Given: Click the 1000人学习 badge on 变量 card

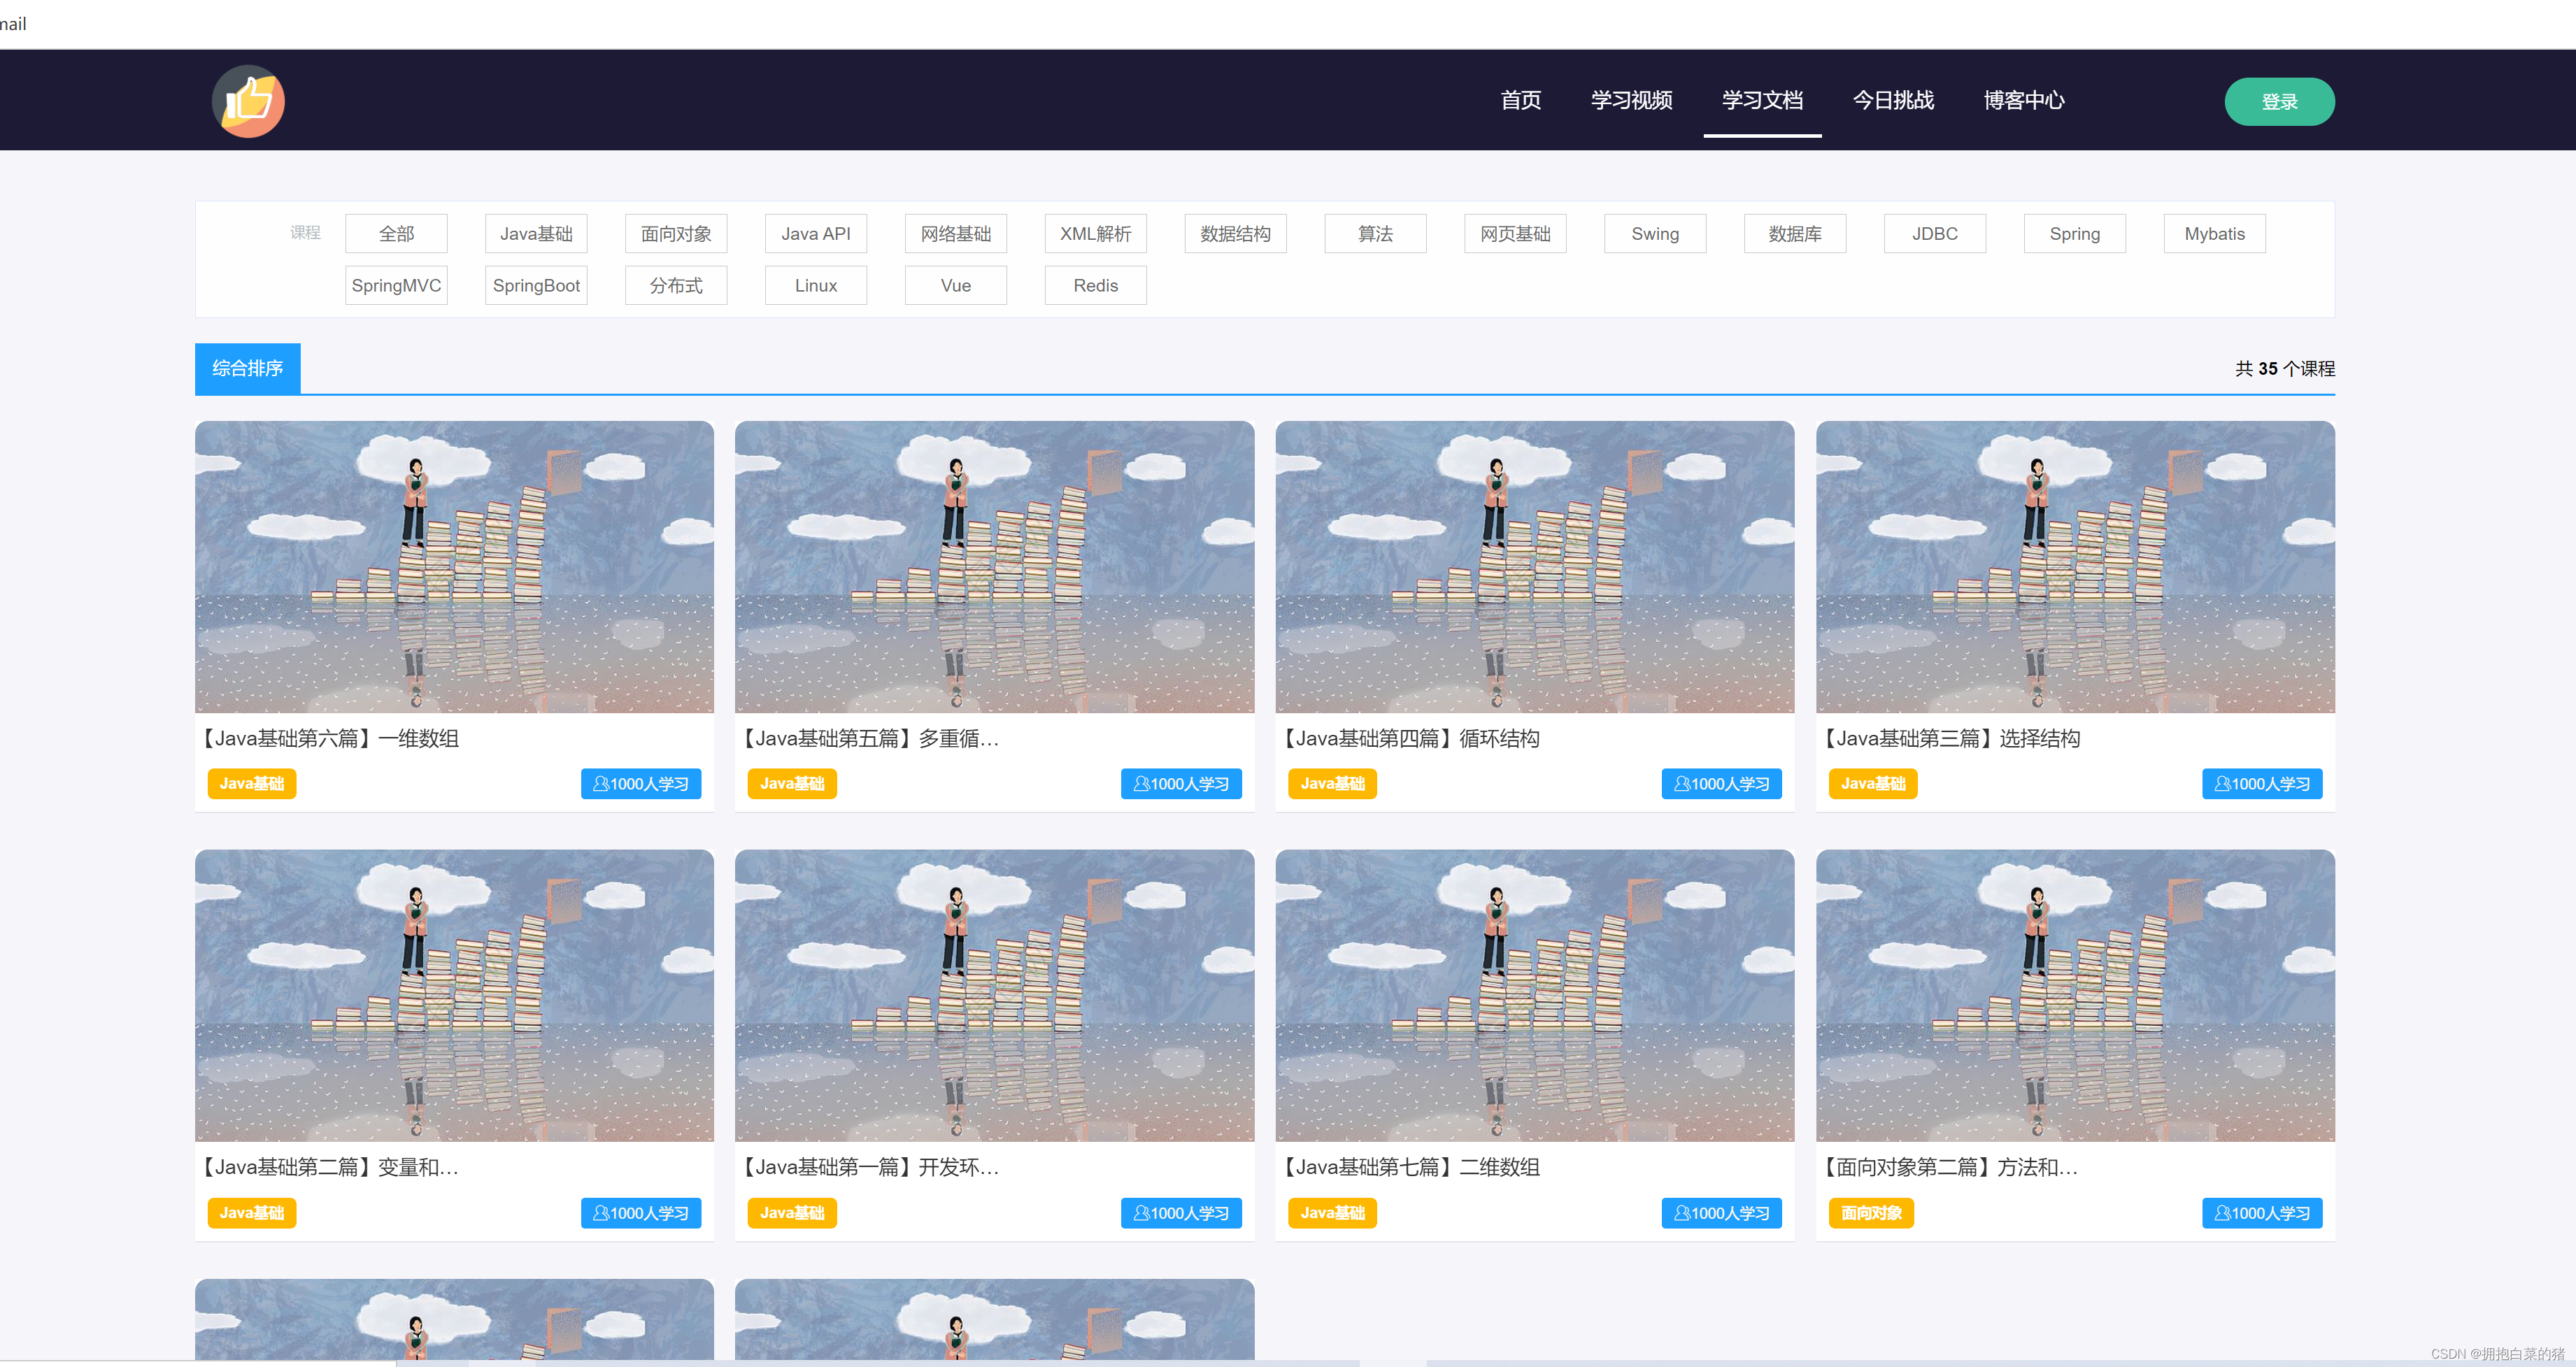Looking at the screenshot, I should [640, 1213].
